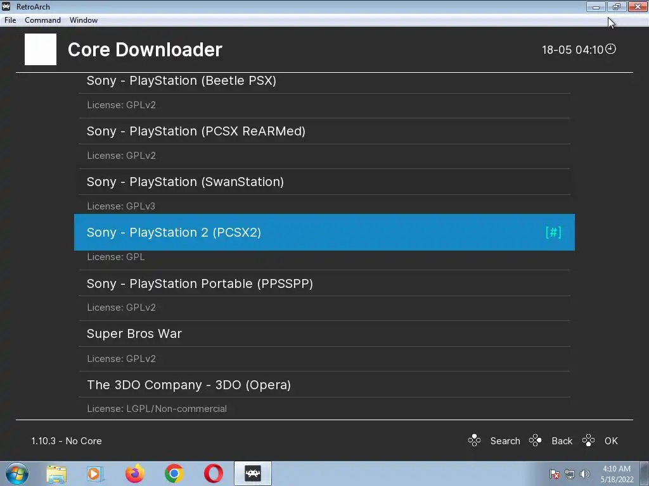
Task: Click the [#] installed marker on PCSX2
Action: 553,232
